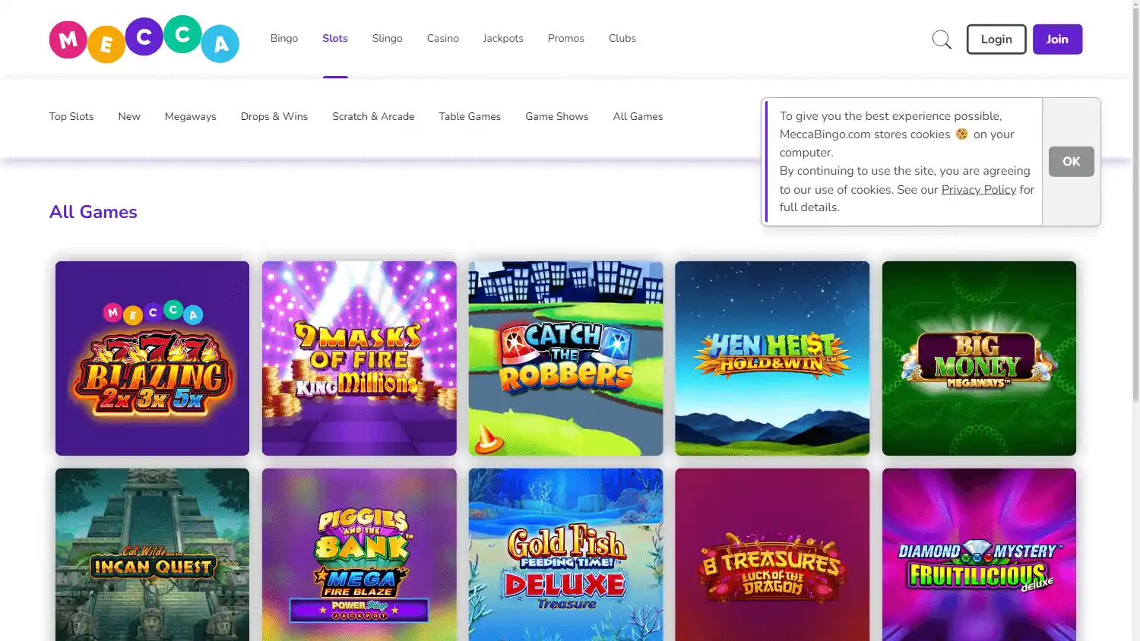
Task: Open Piggies and the Bank Mega Fire Blaze
Action: pyautogui.click(x=359, y=554)
